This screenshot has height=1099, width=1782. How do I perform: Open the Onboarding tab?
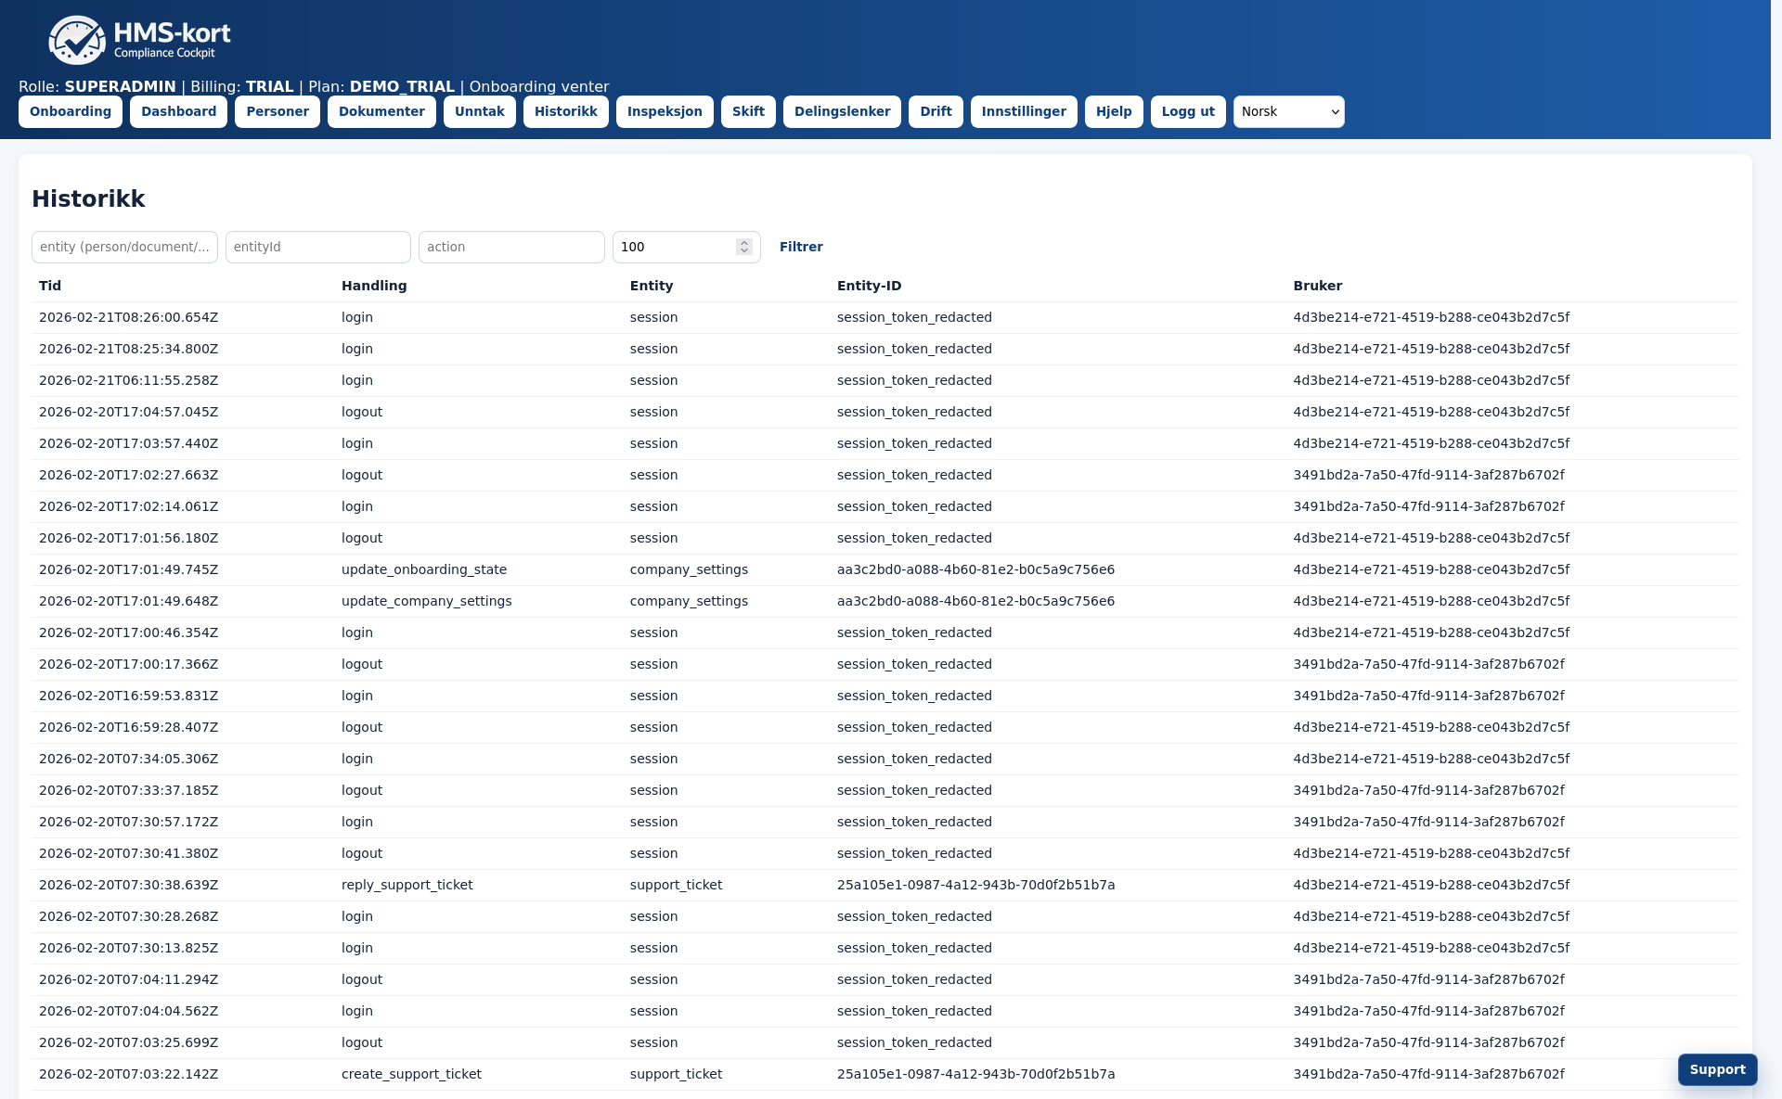tap(71, 111)
